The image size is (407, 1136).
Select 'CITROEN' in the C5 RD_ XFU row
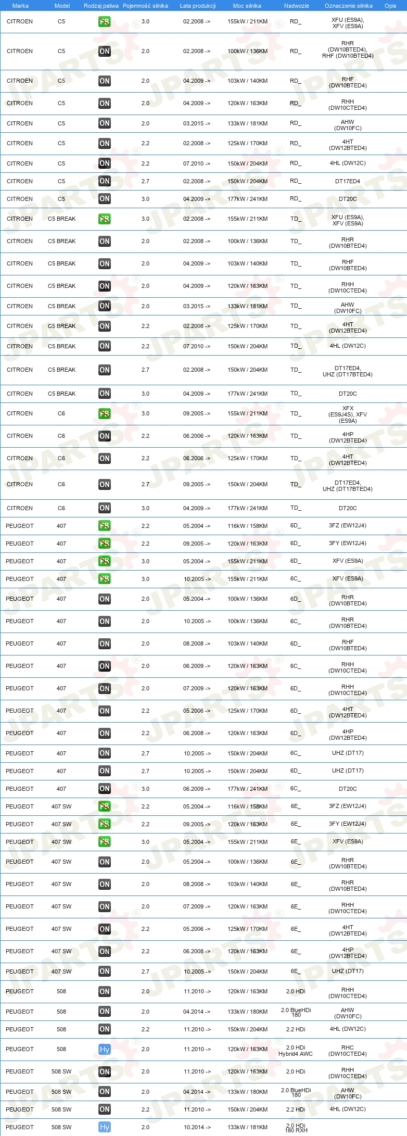[x=20, y=21]
